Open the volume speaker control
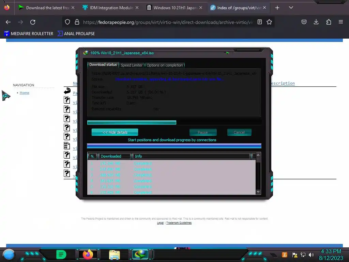This screenshot has width=349, height=262. pos(311,255)
